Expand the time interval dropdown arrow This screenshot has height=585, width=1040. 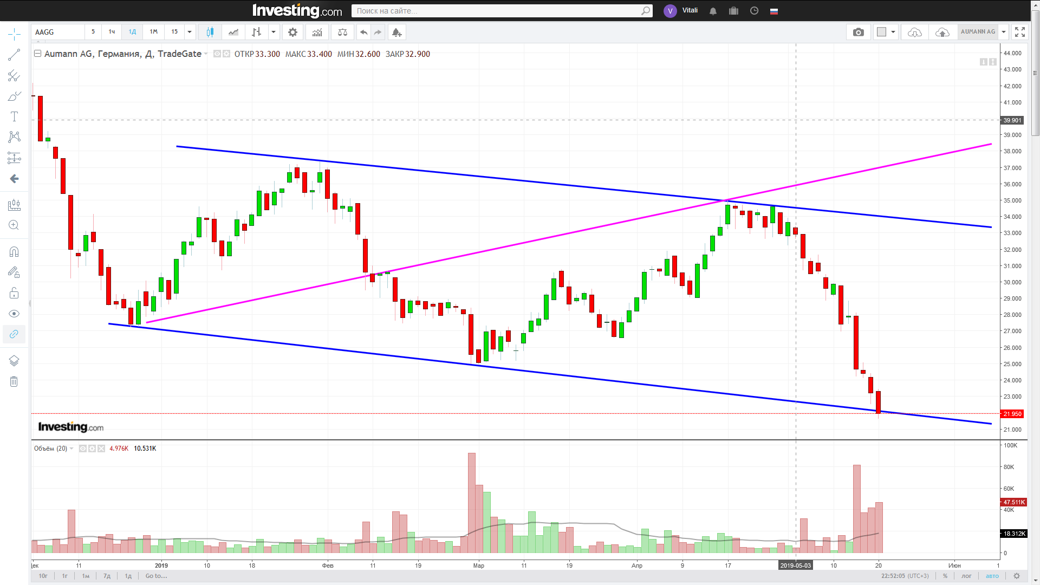pos(190,32)
